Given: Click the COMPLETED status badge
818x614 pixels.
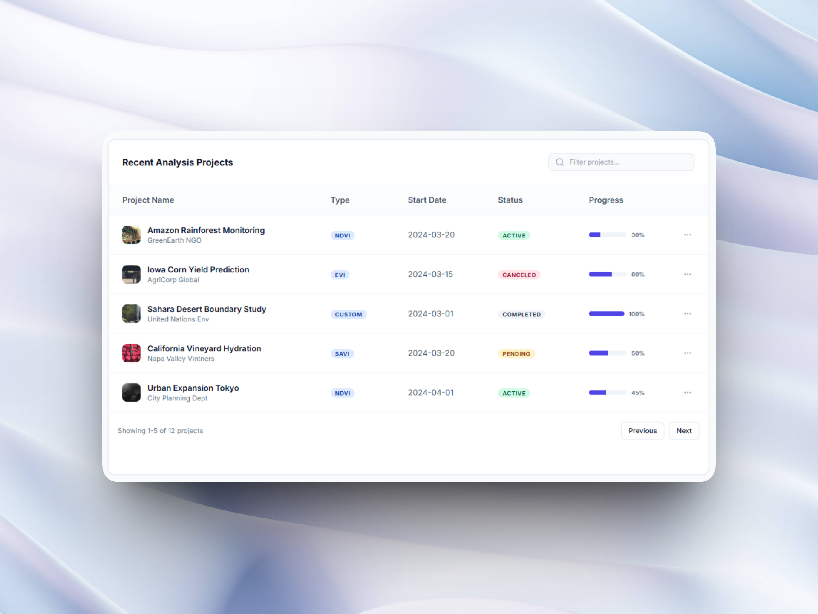Looking at the screenshot, I should click(521, 314).
